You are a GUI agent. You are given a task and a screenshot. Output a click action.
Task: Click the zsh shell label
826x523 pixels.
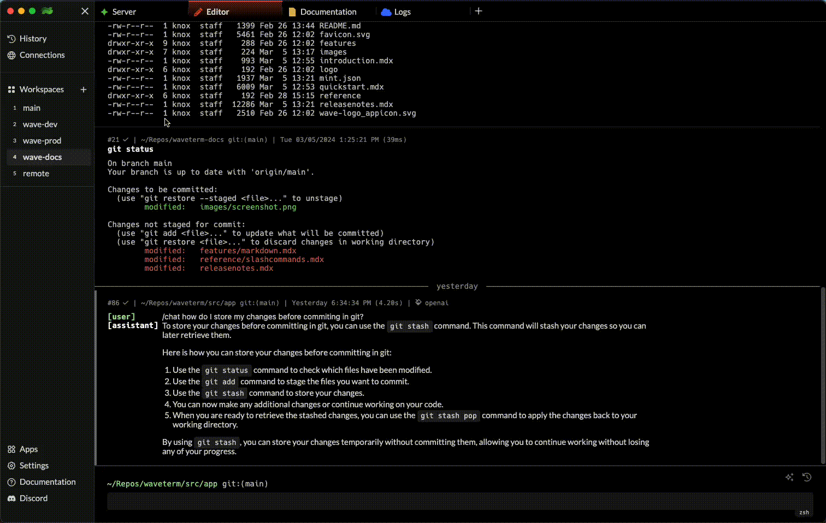pos(804,513)
